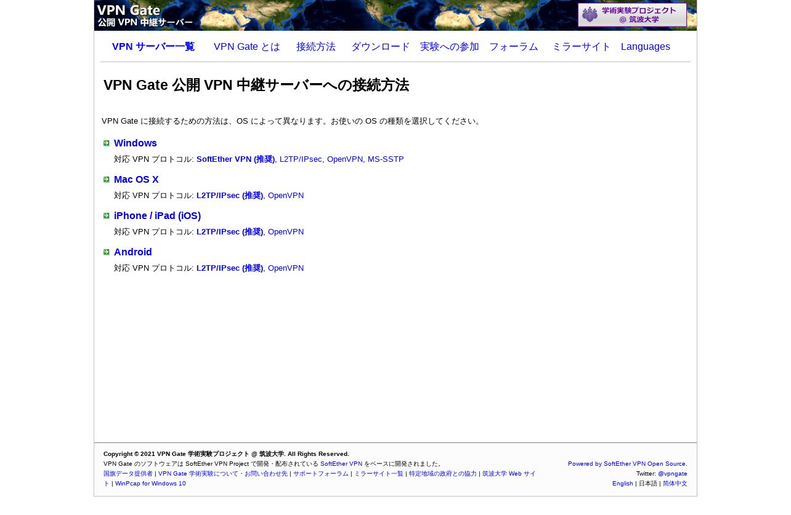Screen dimensions: 791x515
Task: Click the 日本語 language text in footer
Action: point(648,484)
